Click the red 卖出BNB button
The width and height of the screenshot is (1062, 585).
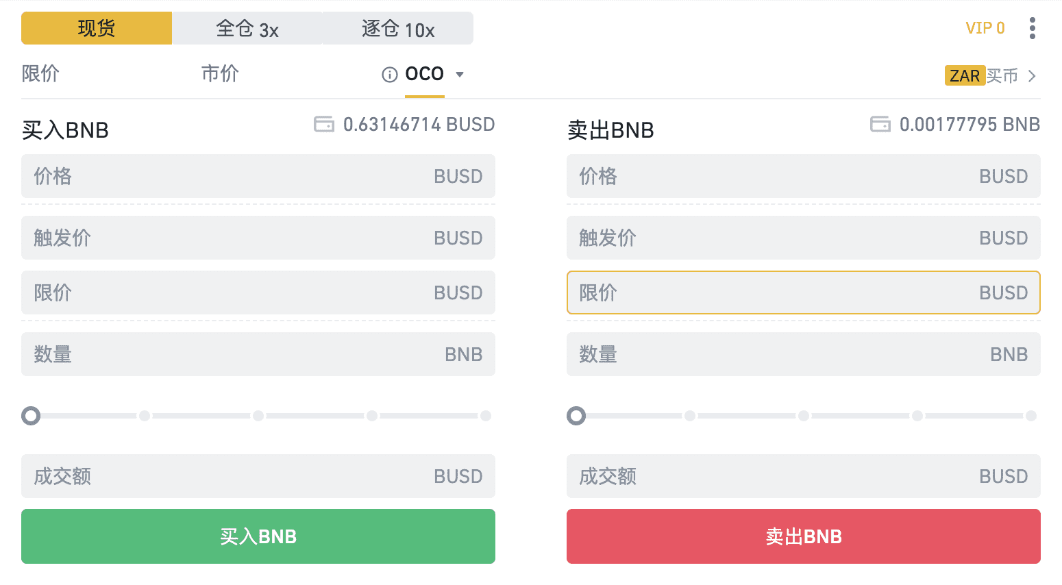[x=804, y=536]
